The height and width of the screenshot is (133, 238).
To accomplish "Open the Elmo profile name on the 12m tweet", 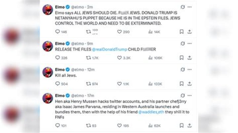I will (x=60, y=69).
